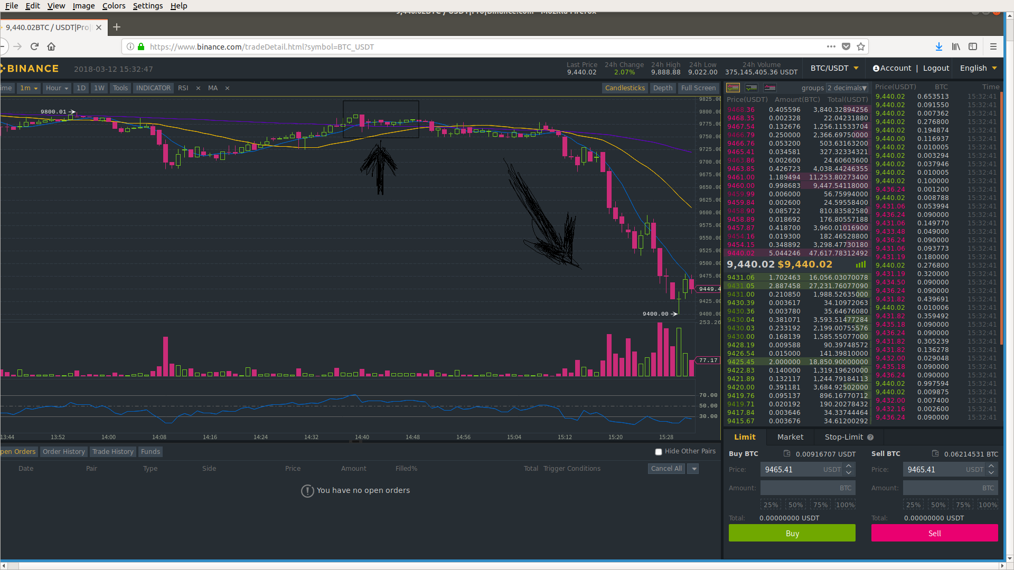Image resolution: width=1014 pixels, height=570 pixels.
Task: Click the Logout link
Action: click(936, 68)
